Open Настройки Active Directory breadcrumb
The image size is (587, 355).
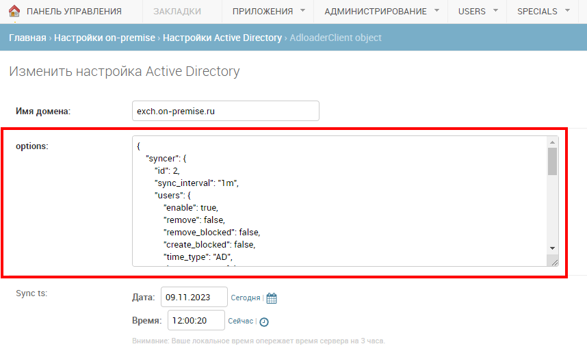pyautogui.click(x=222, y=38)
